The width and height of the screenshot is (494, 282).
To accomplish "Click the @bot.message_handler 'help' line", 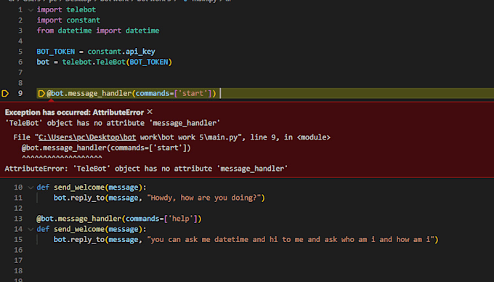I will pyautogui.click(x=118, y=219).
